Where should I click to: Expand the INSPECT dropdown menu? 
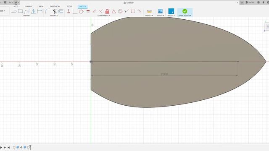click(149, 16)
